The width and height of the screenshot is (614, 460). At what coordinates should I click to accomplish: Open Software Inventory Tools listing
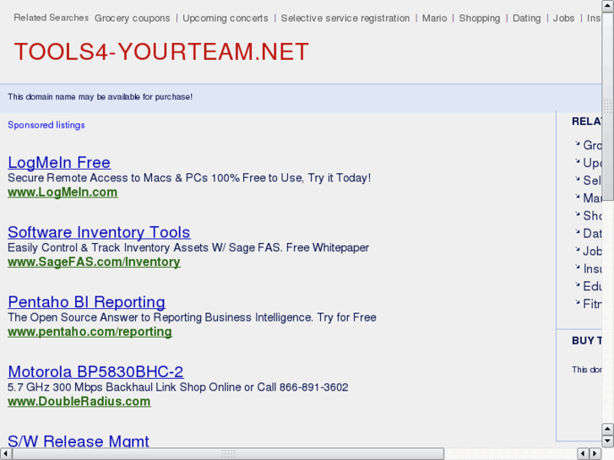(x=99, y=232)
